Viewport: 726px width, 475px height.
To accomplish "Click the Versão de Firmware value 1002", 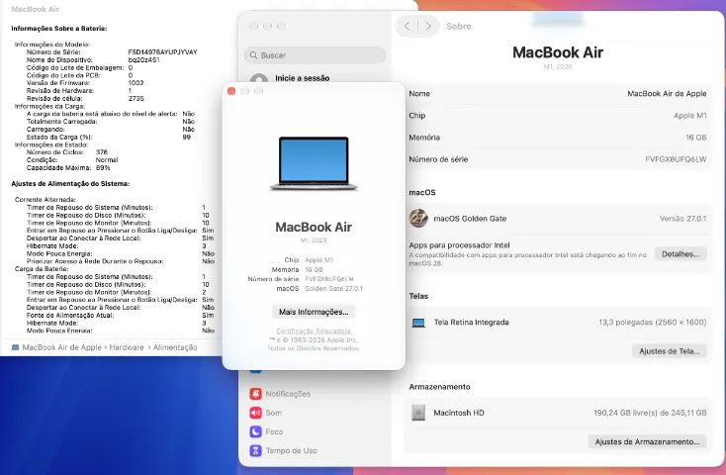I will (x=136, y=83).
